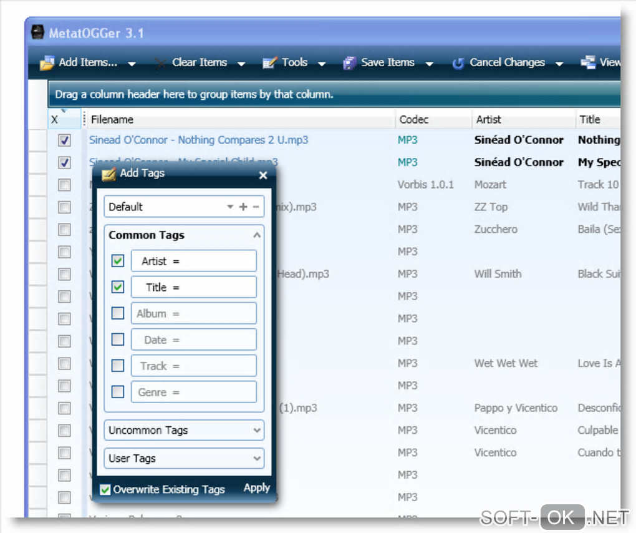This screenshot has height=533, width=636.
Task: Click the Cancel Changes menu label
Action: click(507, 62)
